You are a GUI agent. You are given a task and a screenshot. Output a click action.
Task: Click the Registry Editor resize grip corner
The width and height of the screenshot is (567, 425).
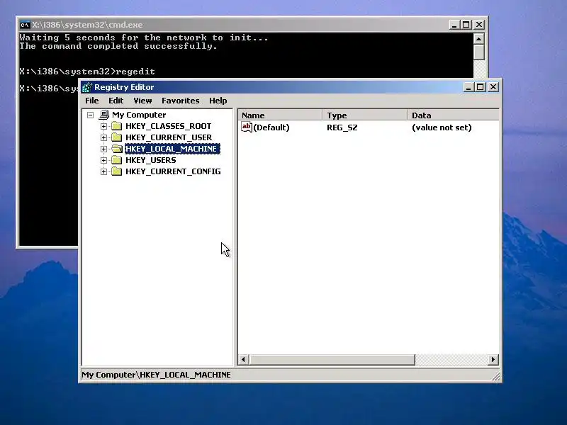point(496,377)
